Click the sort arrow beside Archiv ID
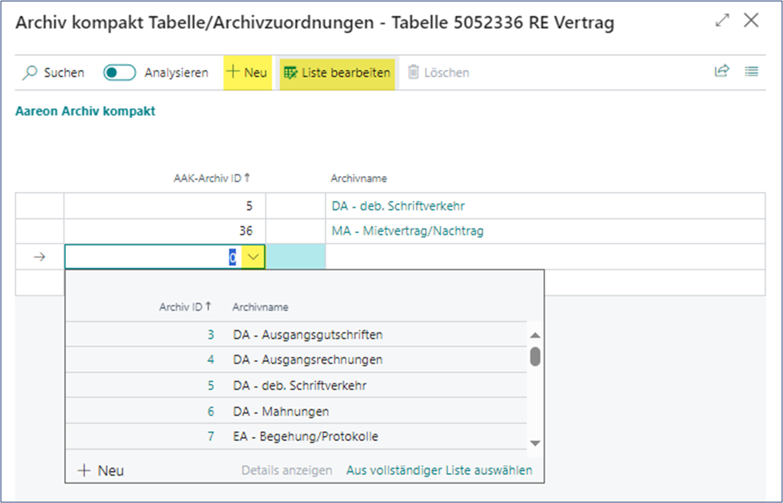The image size is (783, 503). click(208, 306)
